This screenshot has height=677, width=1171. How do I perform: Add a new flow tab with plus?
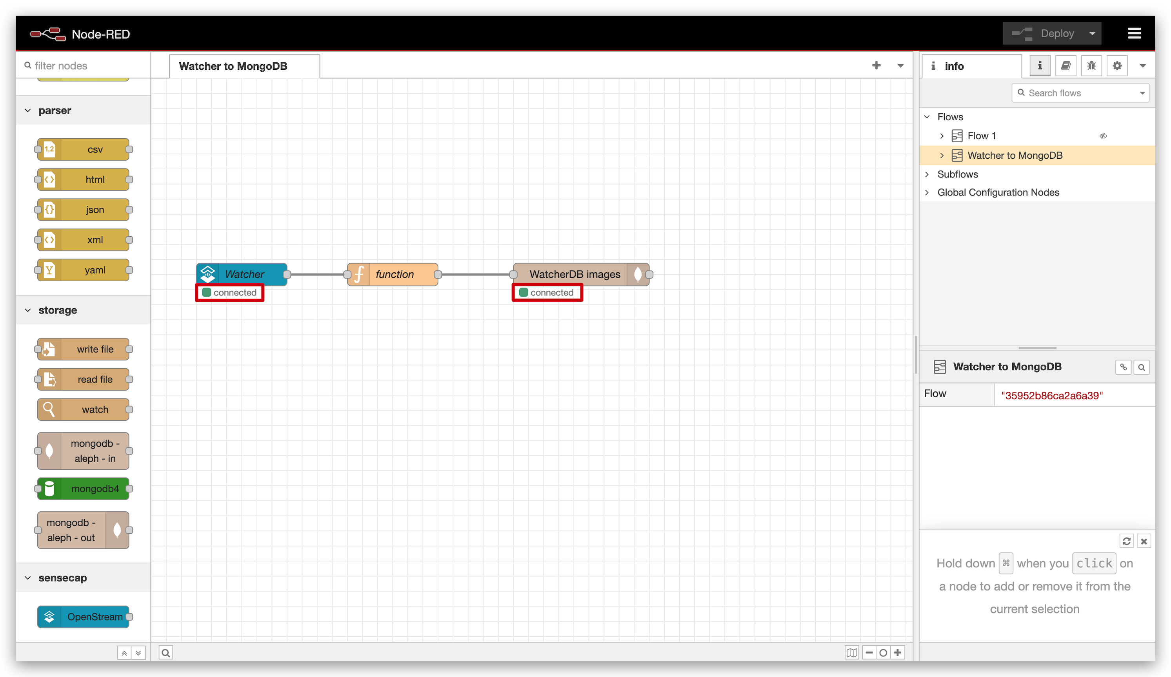coord(876,65)
